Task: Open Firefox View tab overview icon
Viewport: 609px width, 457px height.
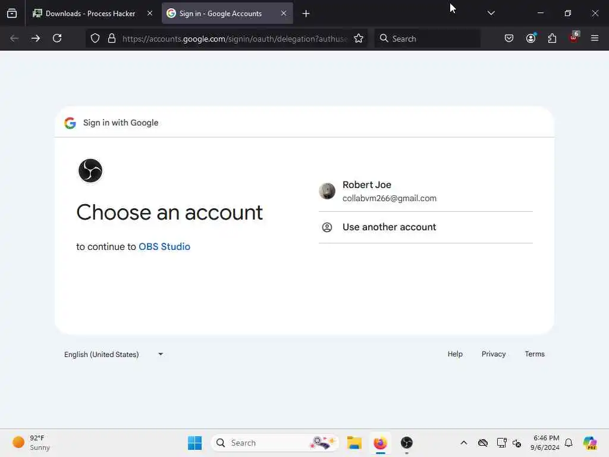Action: point(12,13)
